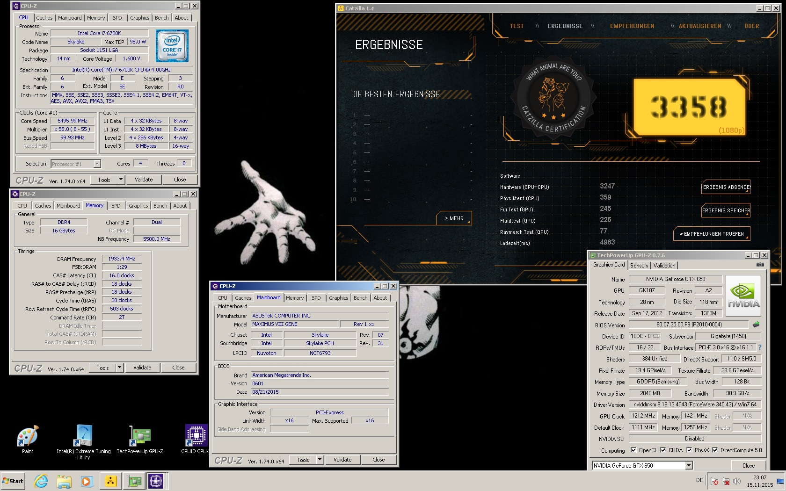This screenshot has width=786, height=491.
Task: Open TechPowerUp GPU-Z desktop shortcut
Action: tap(140, 440)
